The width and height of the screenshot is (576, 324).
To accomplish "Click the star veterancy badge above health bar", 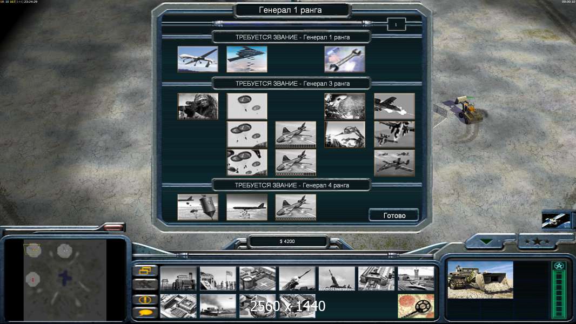I will (x=559, y=266).
